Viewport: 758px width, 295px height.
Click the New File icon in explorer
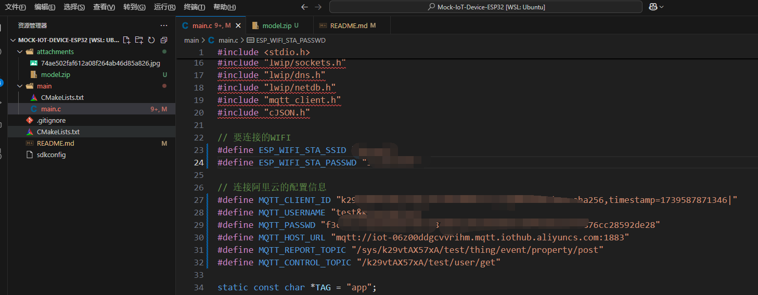[126, 40]
